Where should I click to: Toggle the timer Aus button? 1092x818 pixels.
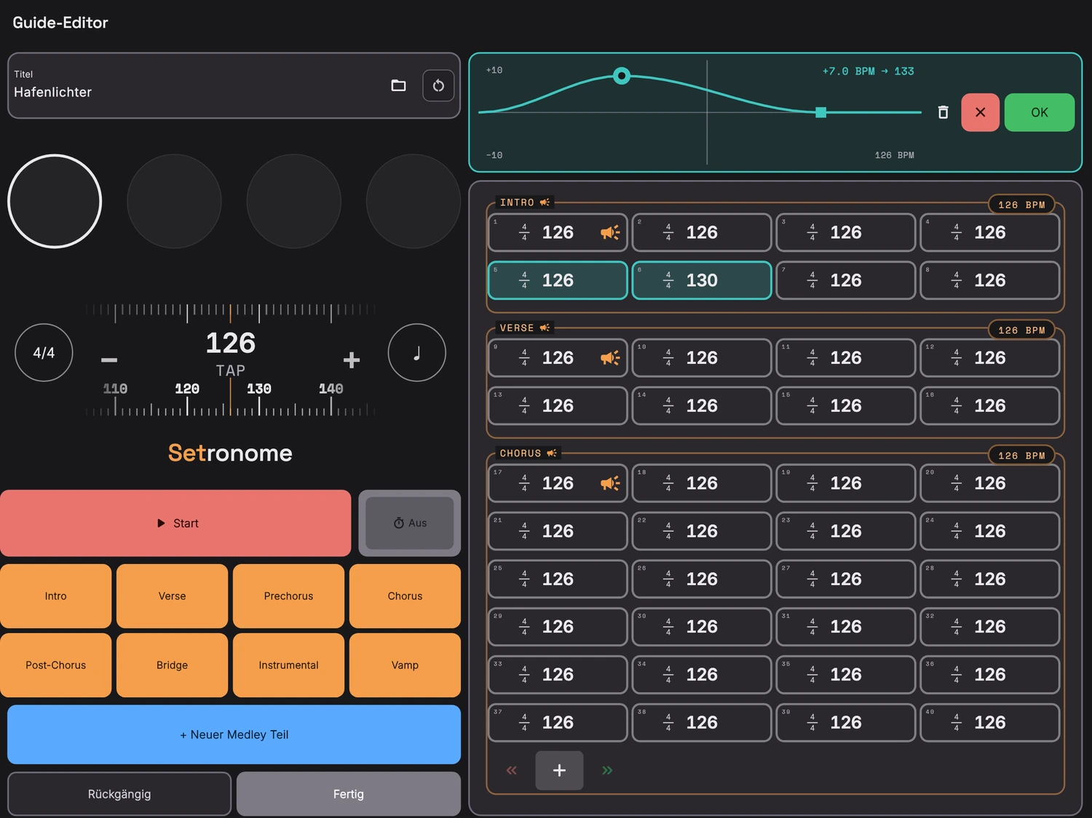(409, 523)
